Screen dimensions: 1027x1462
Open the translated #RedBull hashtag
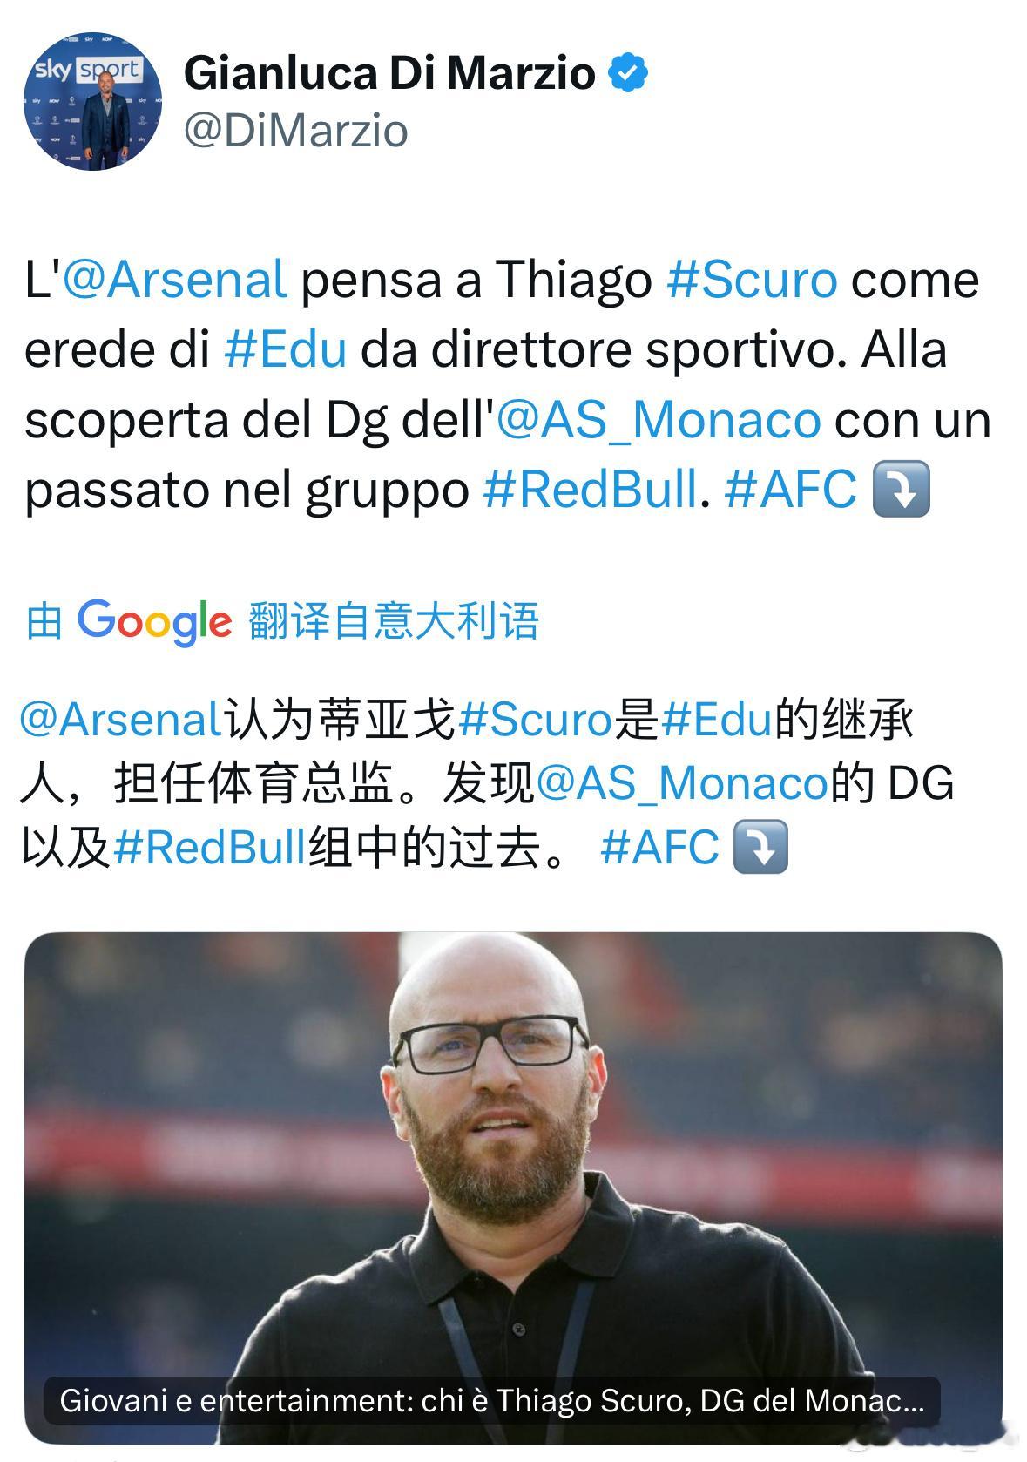click(209, 847)
